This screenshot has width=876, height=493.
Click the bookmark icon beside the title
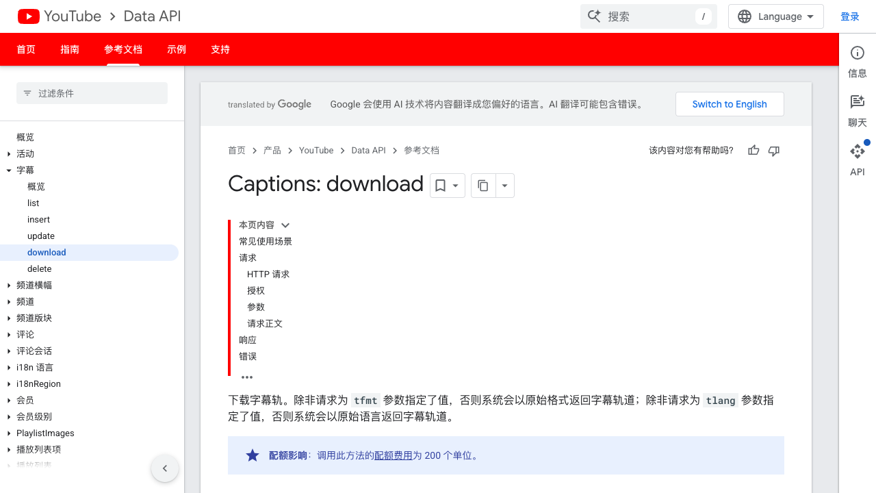441,186
